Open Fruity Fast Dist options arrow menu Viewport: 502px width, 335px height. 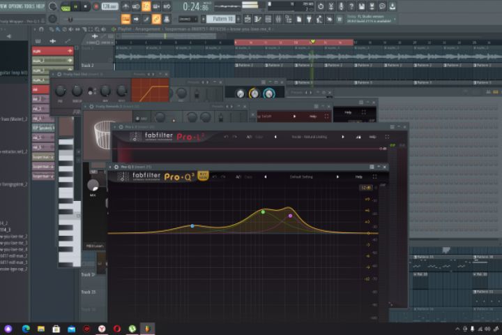tap(53, 75)
